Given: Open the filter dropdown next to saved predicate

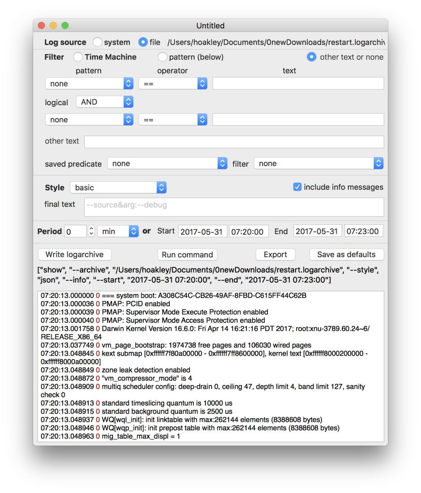Looking at the screenshot, I should click(x=318, y=164).
